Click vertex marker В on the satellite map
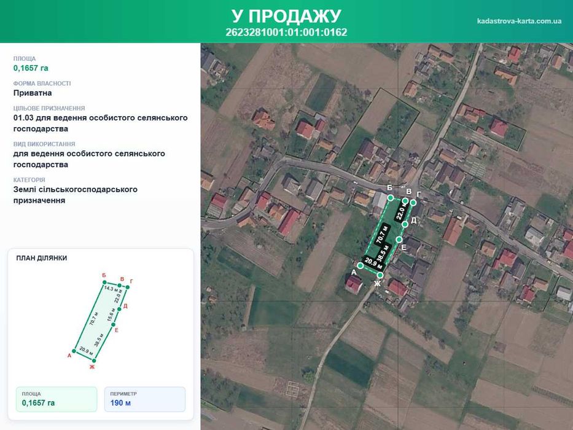This screenshot has width=573, height=430. [405, 201]
